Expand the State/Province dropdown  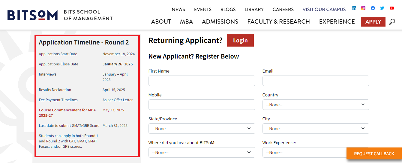202,129
